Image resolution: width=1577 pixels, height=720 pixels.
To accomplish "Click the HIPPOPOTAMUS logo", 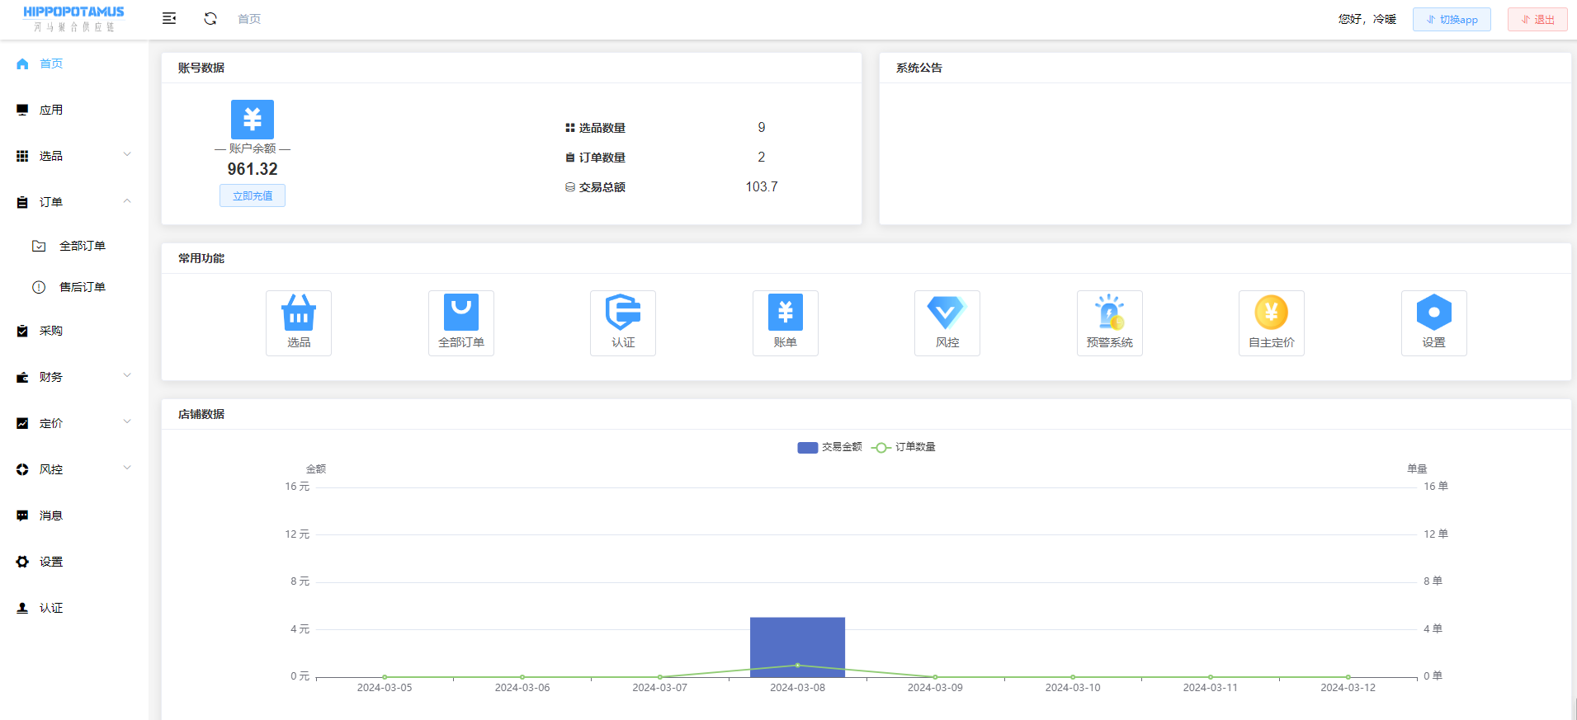I will [x=73, y=18].
